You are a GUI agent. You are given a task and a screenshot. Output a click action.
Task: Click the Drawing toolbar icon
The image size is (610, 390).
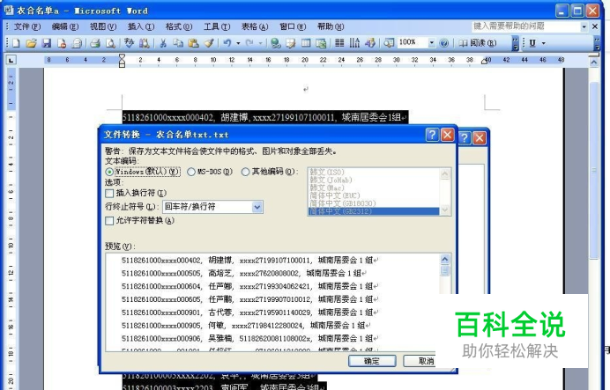(x=370, y=43)
